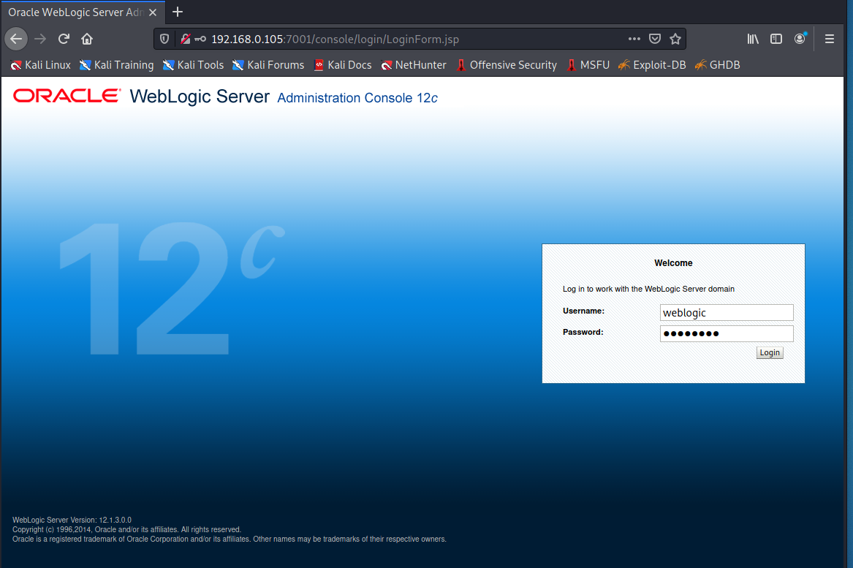Screen dimensions: 853x568
Task: Open the Exploit-DB bookmark
Action: coord(652,65)
